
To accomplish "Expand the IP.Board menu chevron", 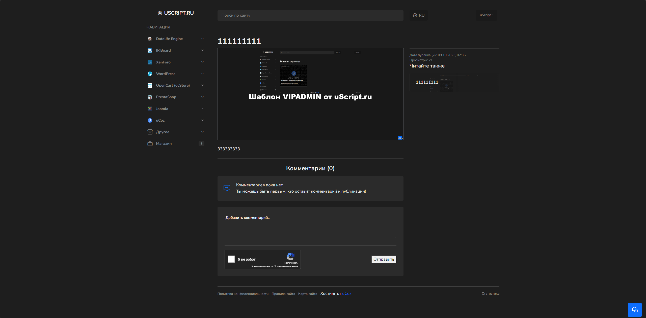I will (202, 50).
